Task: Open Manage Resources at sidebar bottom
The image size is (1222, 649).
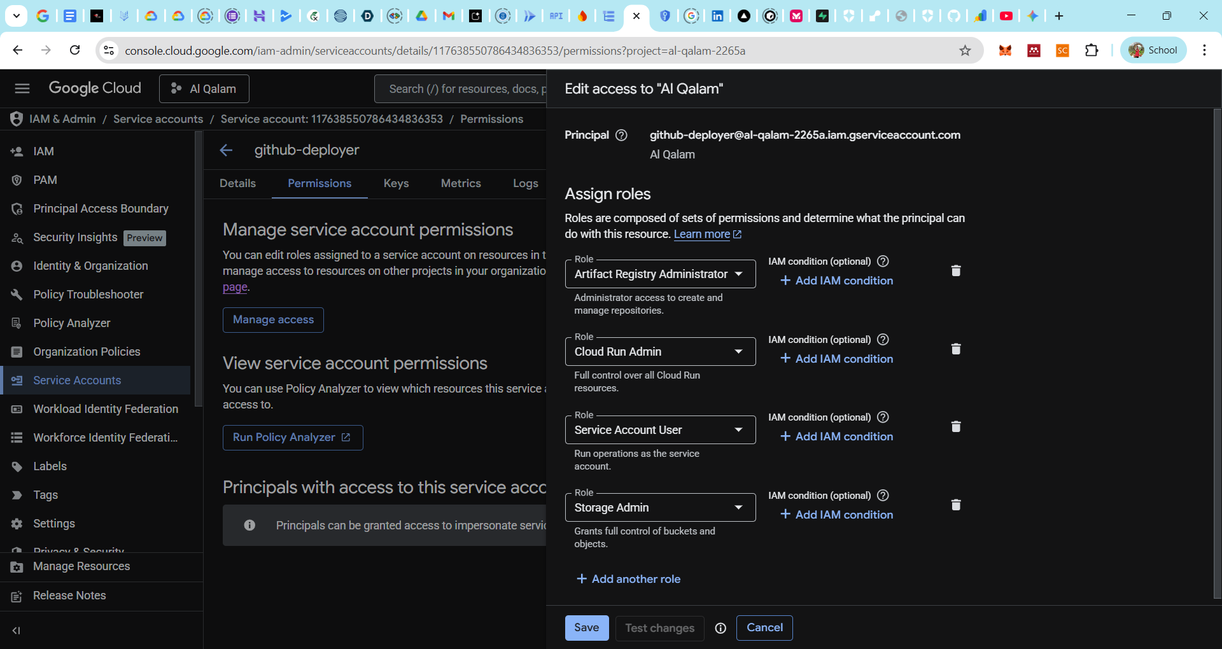Action: point(102,567)
